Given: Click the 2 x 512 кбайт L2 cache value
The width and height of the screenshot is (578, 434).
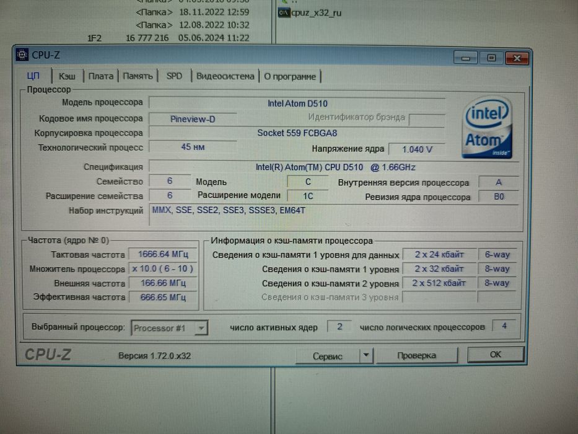Looking at the screenshot, I should tap(439, 283).
